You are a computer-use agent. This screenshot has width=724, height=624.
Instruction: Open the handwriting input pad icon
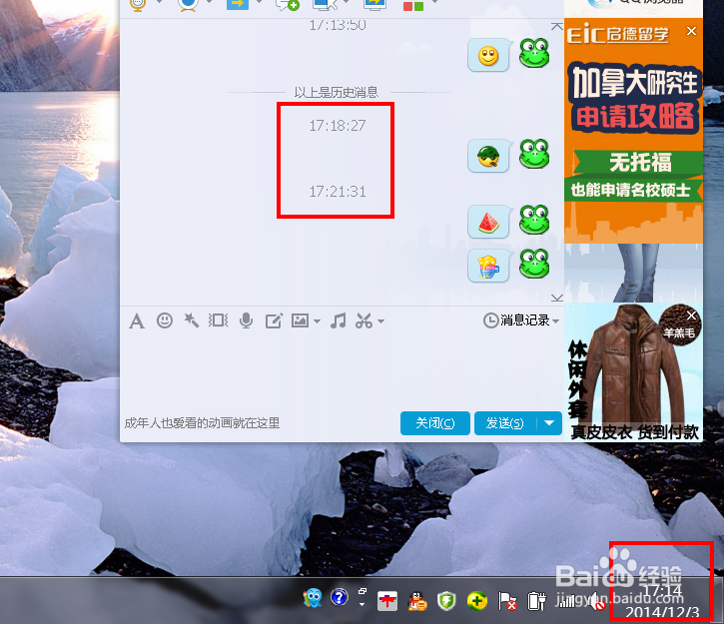point(274,320)
